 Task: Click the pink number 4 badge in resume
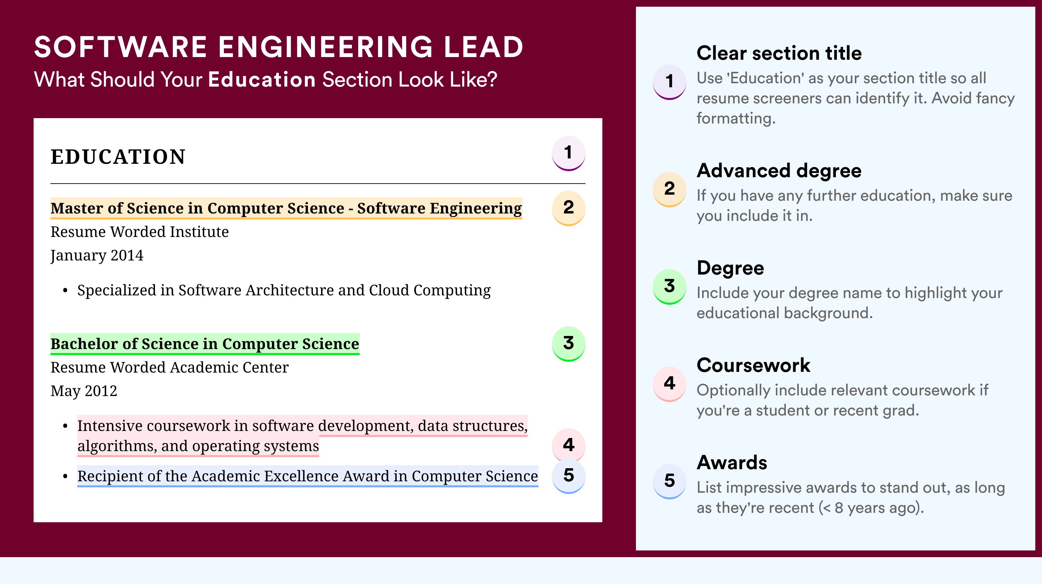pyautogui.click(x=568, y=445)
